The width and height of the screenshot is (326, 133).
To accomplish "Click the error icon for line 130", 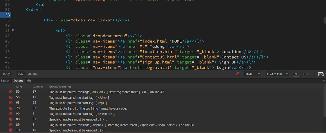I will [11, 130].
